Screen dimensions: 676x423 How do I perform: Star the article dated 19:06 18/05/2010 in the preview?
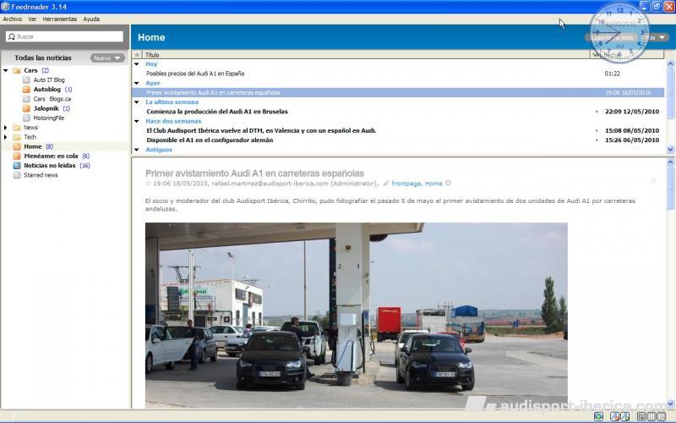coord(149,184)
